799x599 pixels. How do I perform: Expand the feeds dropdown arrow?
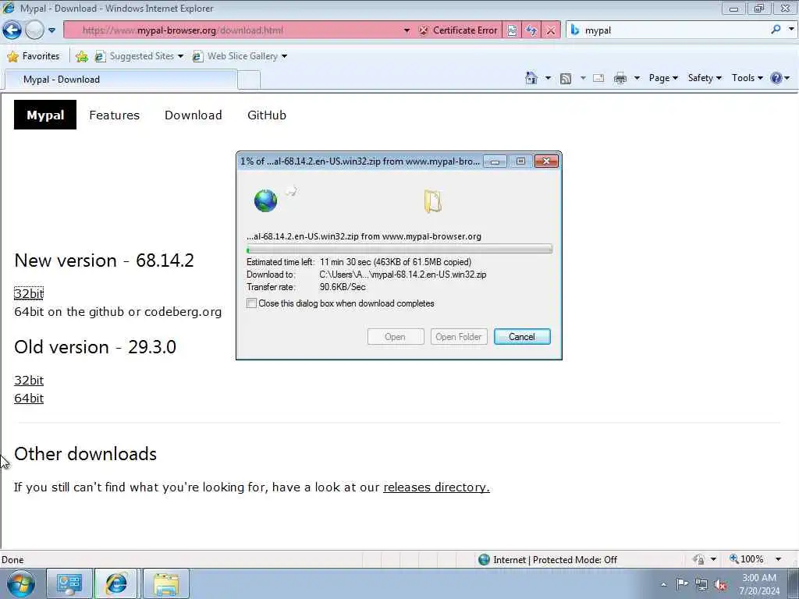(583, 78)
